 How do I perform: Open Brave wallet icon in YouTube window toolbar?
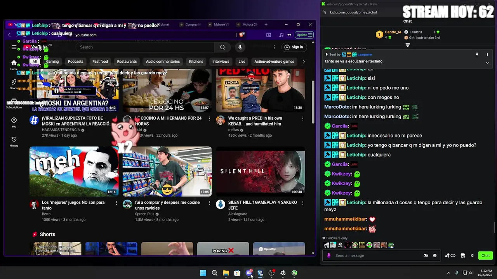coord(268,35)
